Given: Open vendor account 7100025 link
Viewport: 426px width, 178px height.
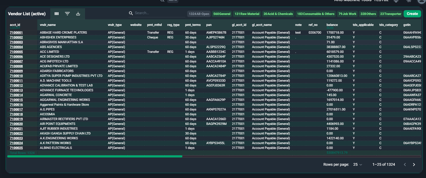Looking at the screenshot, I should [16, 148].
